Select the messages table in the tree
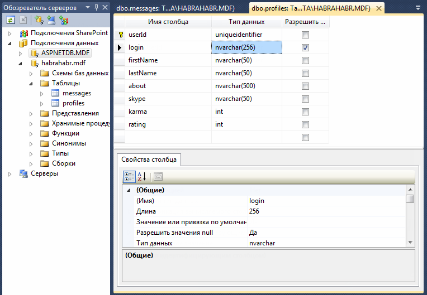Image resolution: width=427 pixels, height=295 pixels. click(77, 93)
